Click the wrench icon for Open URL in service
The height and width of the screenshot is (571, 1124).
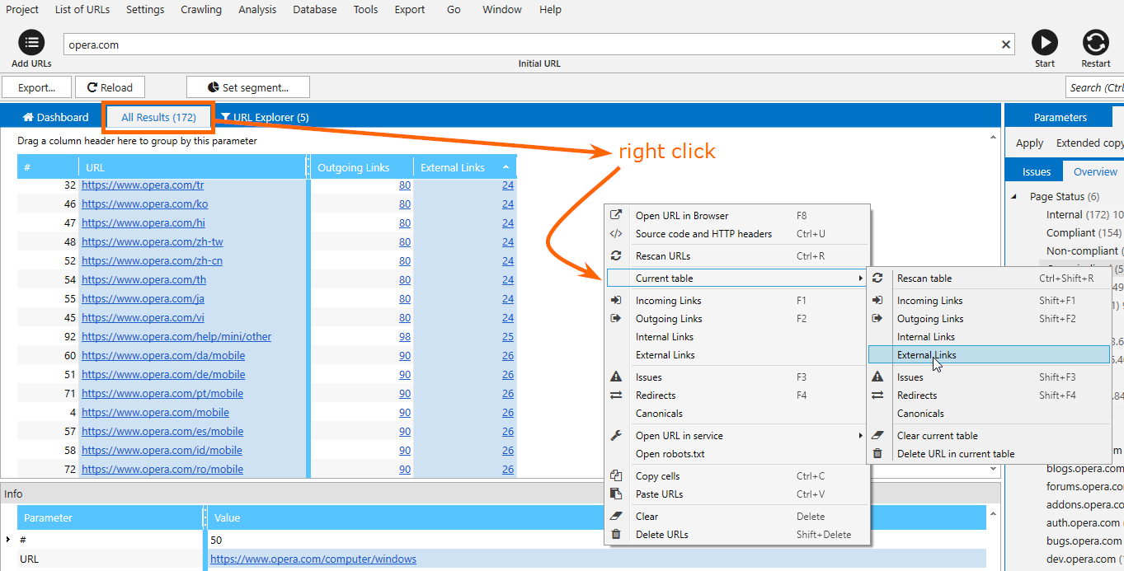(615, 435)
